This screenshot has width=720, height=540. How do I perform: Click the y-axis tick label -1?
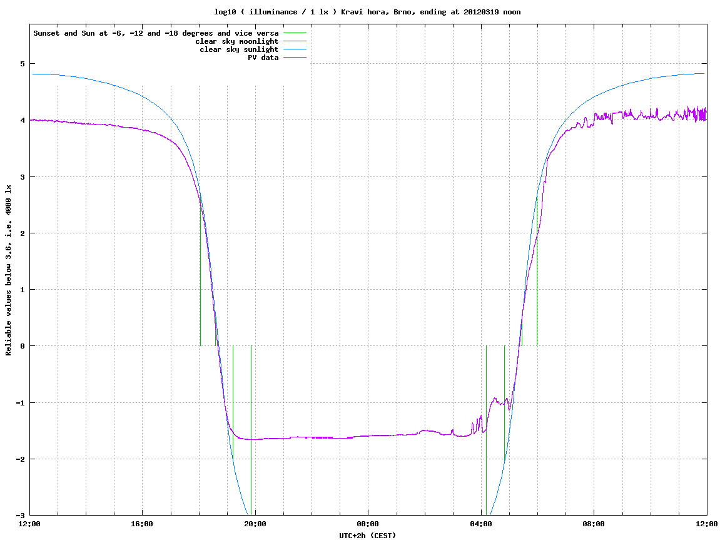point(20,403)
